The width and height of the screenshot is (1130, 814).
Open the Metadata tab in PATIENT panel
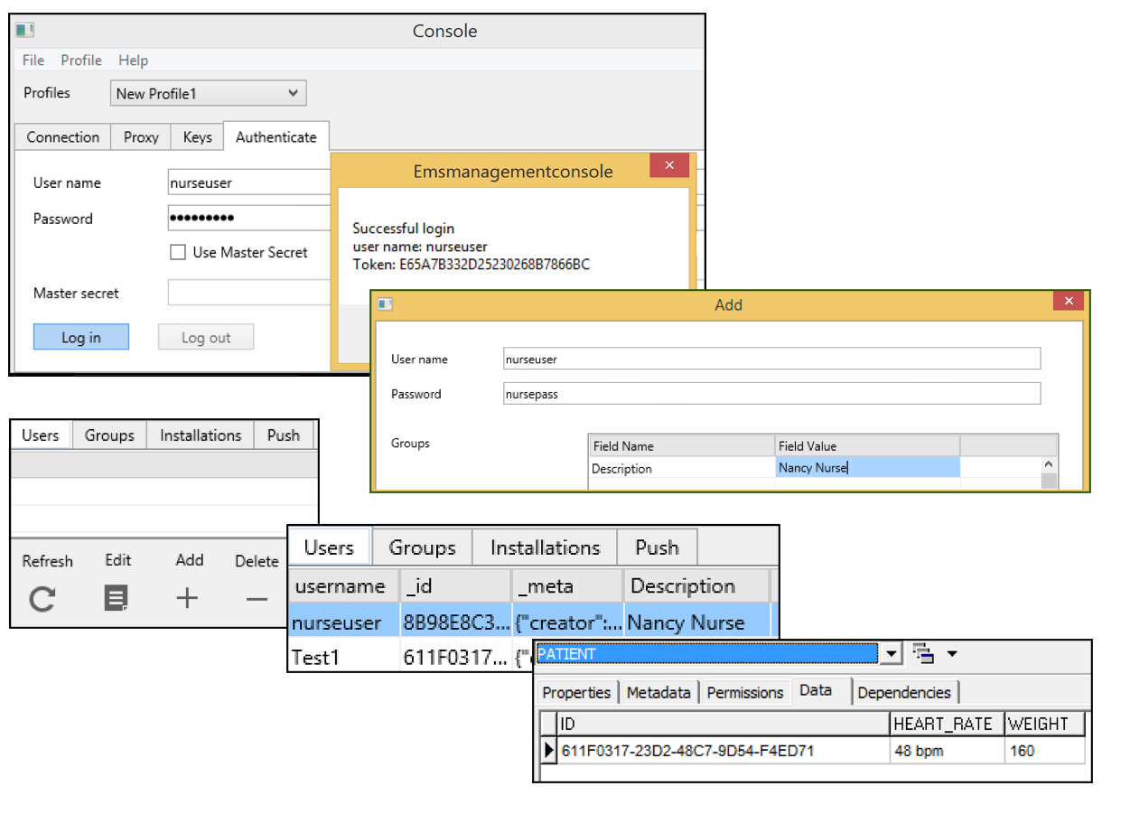658,693
